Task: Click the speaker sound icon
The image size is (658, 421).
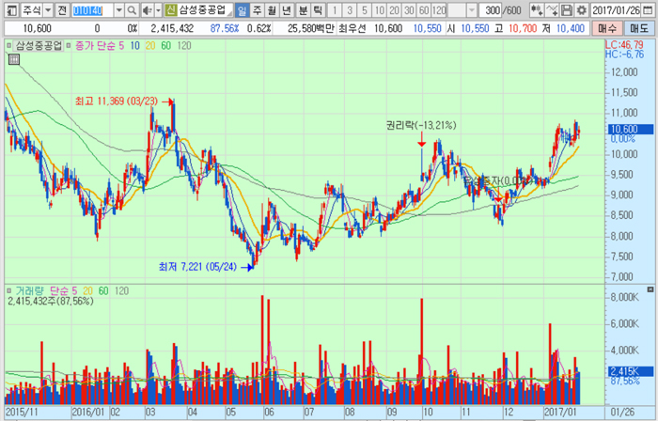Action: click(147, 10)
